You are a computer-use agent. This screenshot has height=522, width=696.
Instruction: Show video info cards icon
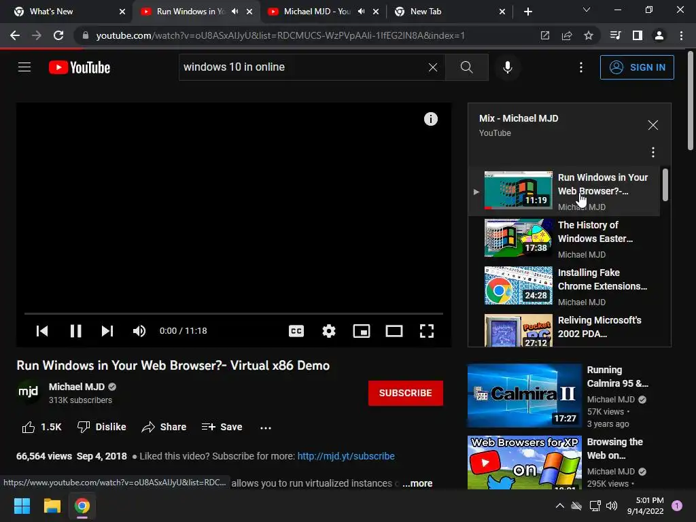[430, 119]
